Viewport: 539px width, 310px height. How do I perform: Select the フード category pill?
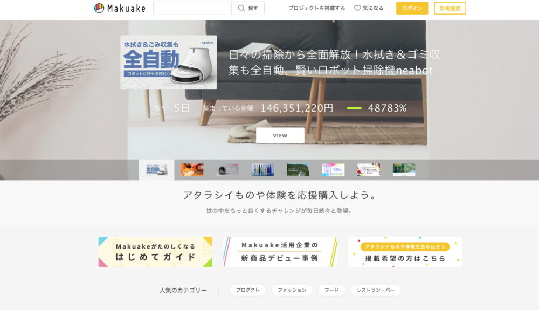331,290
